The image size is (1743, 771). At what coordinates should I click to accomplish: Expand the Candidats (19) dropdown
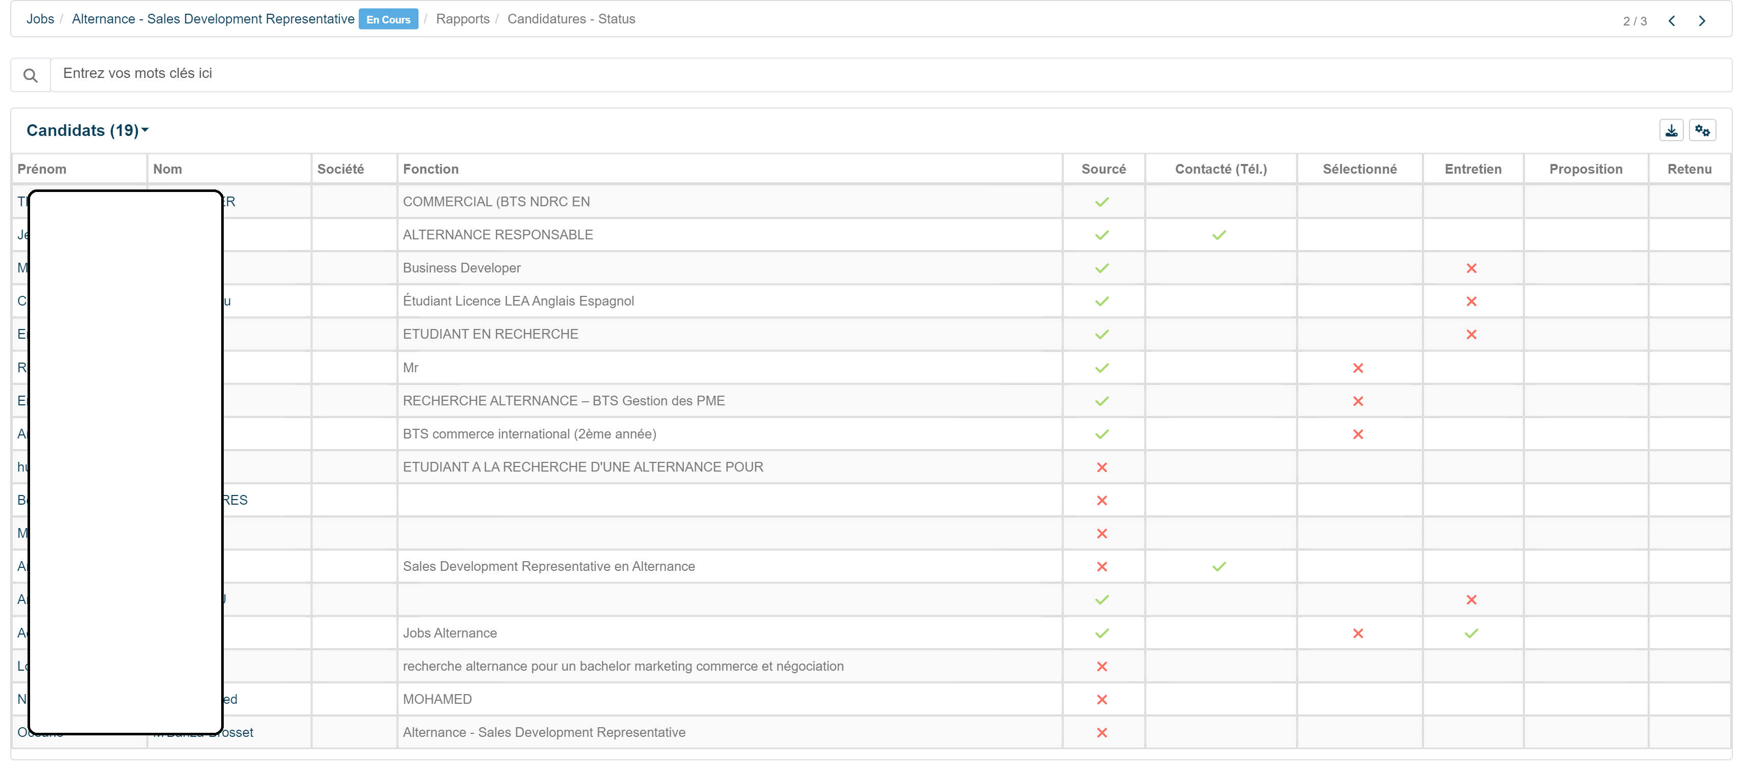point(87,130)
